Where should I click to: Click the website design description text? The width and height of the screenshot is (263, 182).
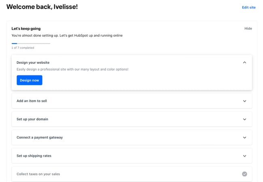[x=72, y=69]
